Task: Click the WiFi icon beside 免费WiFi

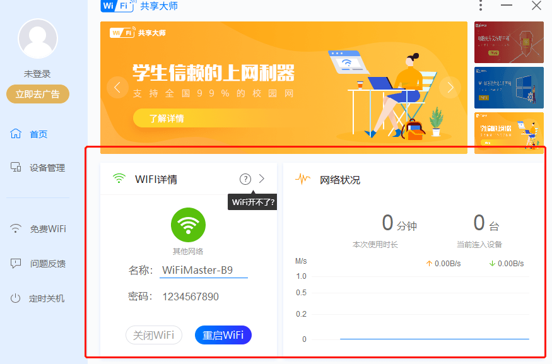Action: coord(16,228)
